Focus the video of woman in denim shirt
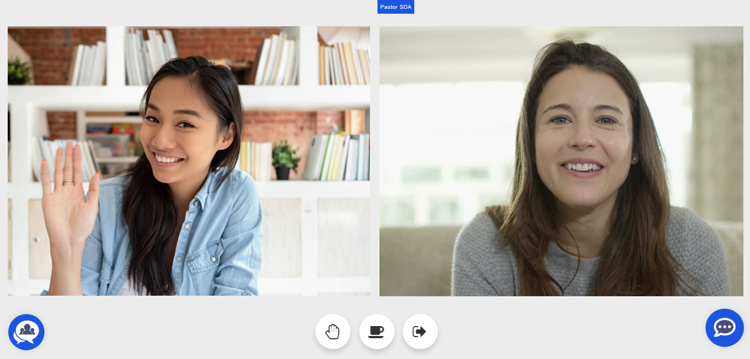The width and height of the screenshot is (750, 359). [x=188, y=161]
